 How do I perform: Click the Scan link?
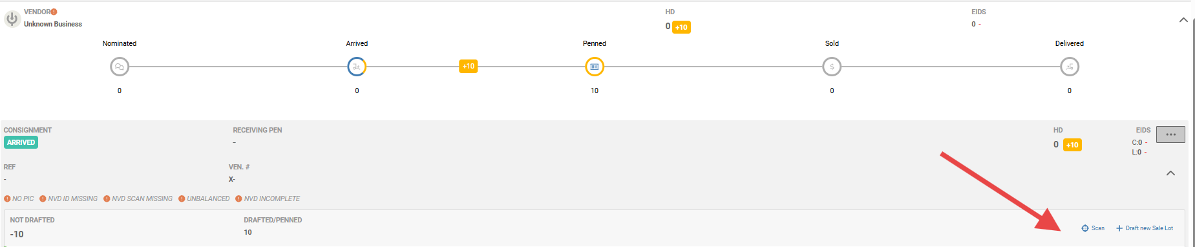tap(1093, 228)
